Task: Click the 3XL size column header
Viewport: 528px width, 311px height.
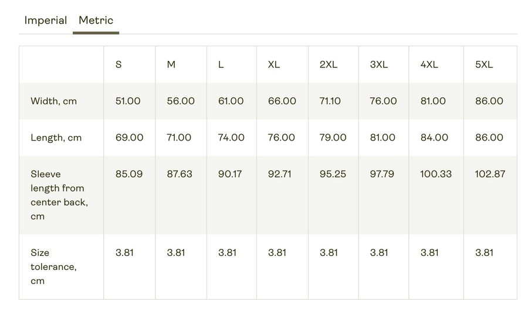Action: pyautogui.click(x=379, y=64)
